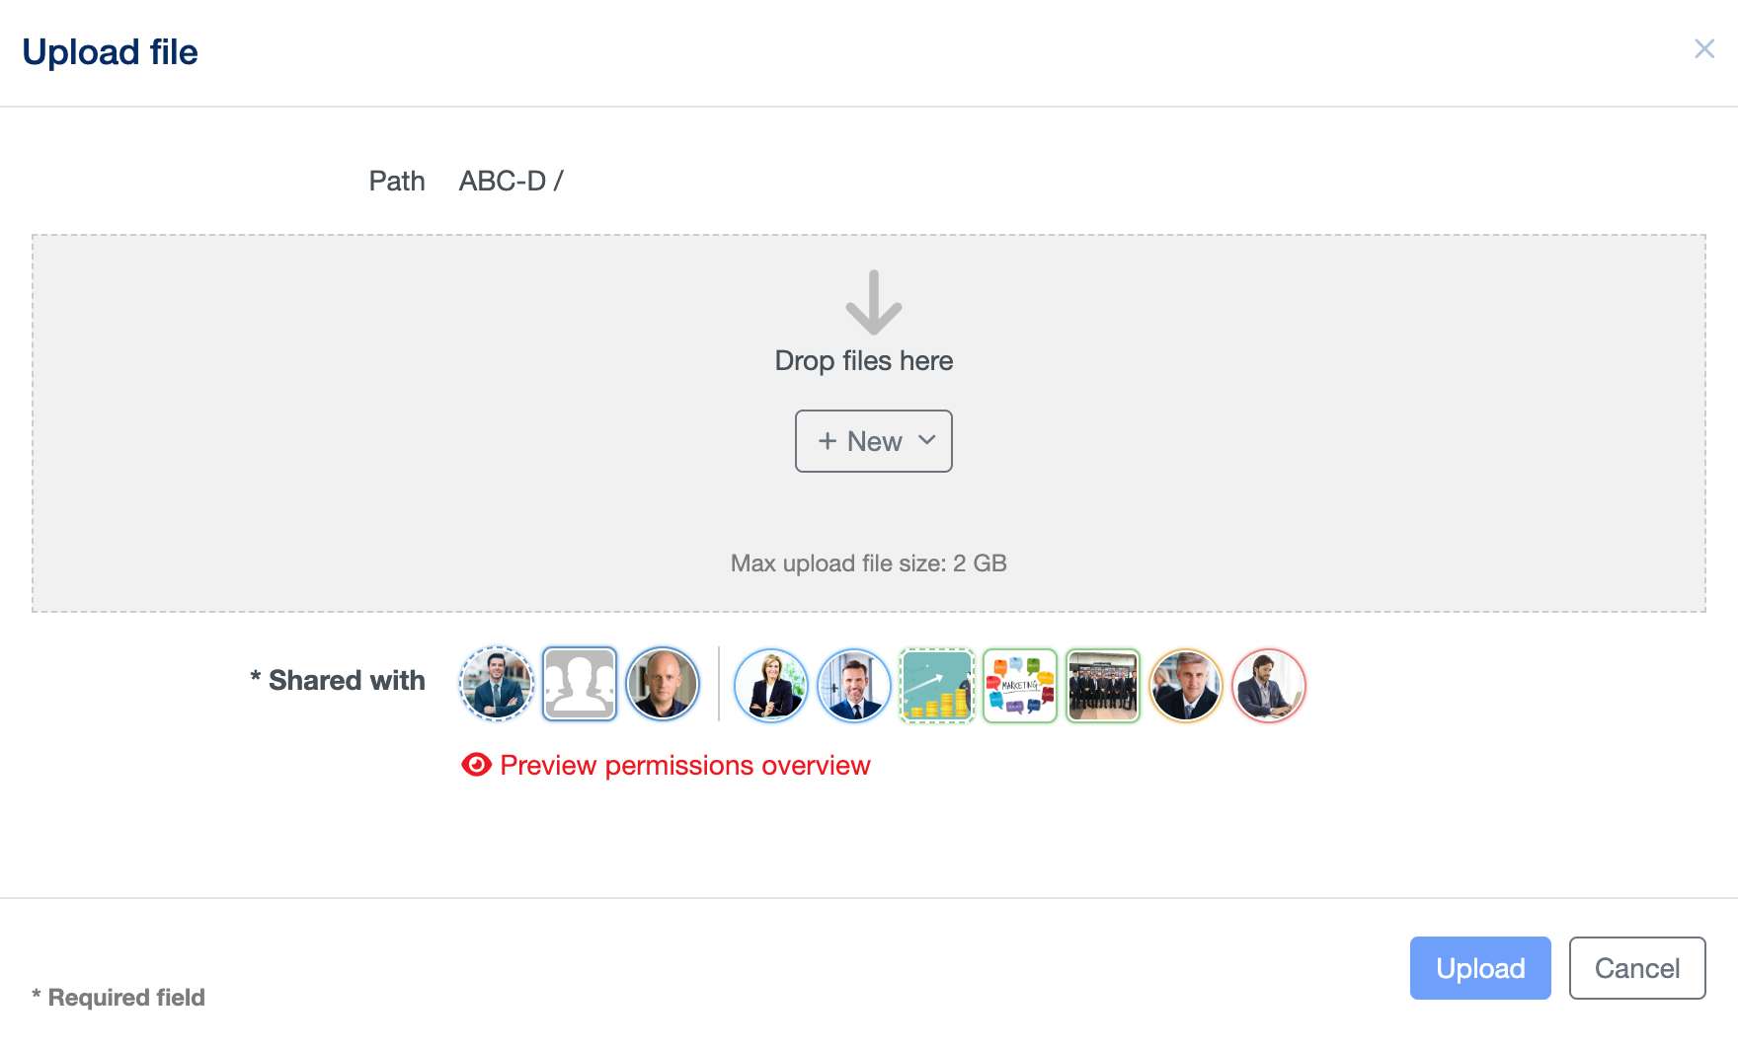Toggle sharing with the blonde woman avatar
The image size is (1738, 1050).
pos(771,685)
